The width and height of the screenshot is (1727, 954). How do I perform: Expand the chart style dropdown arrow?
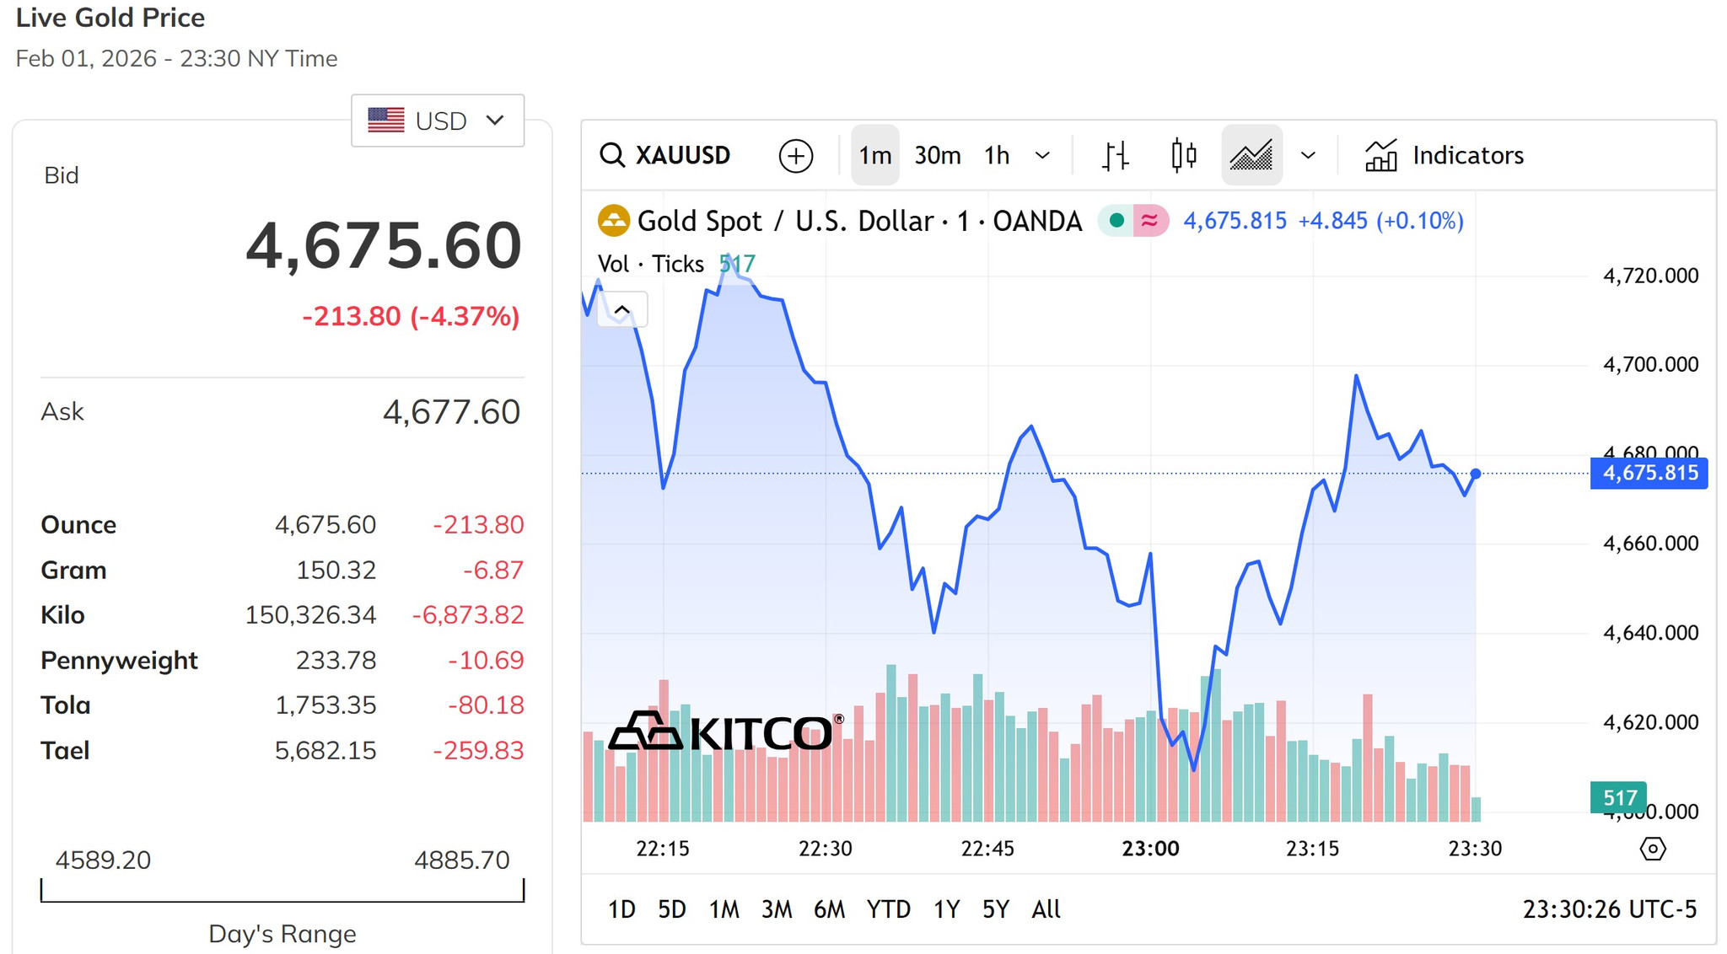1308,155
